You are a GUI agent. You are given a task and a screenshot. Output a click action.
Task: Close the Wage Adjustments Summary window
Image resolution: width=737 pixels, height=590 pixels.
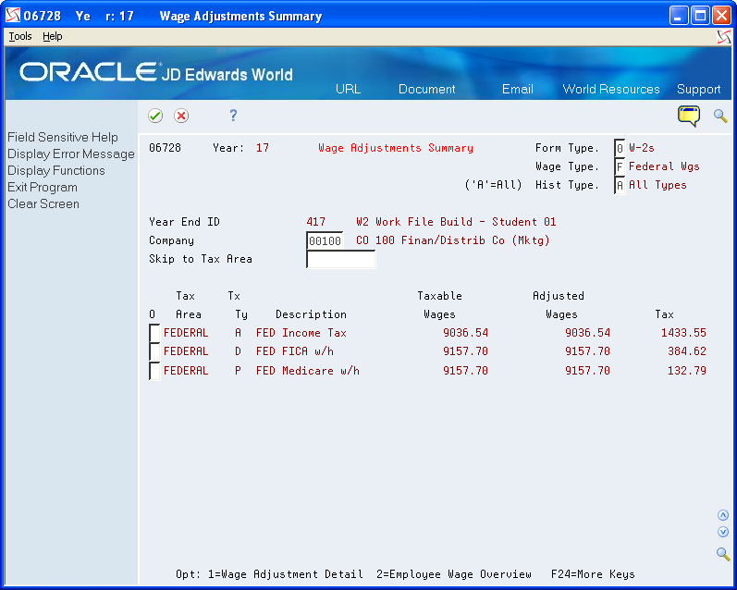[x=721, y=16]
